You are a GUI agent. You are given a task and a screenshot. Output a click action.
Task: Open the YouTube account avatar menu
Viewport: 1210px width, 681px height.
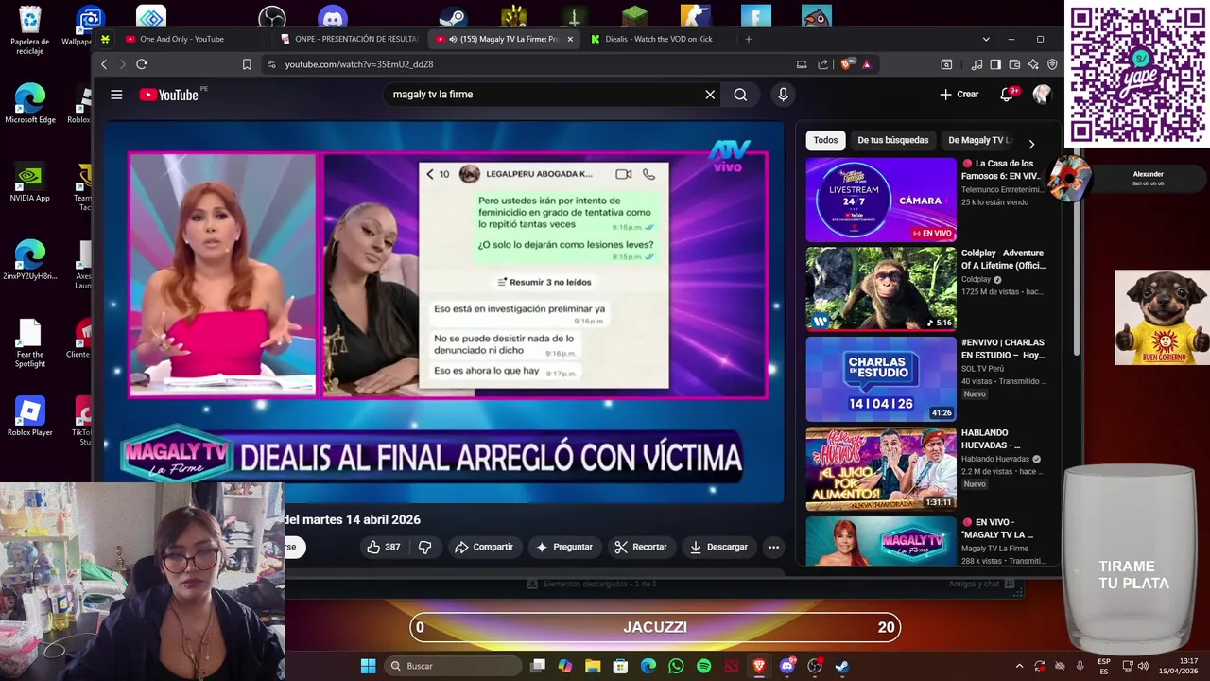click(x=1042, y=95)
